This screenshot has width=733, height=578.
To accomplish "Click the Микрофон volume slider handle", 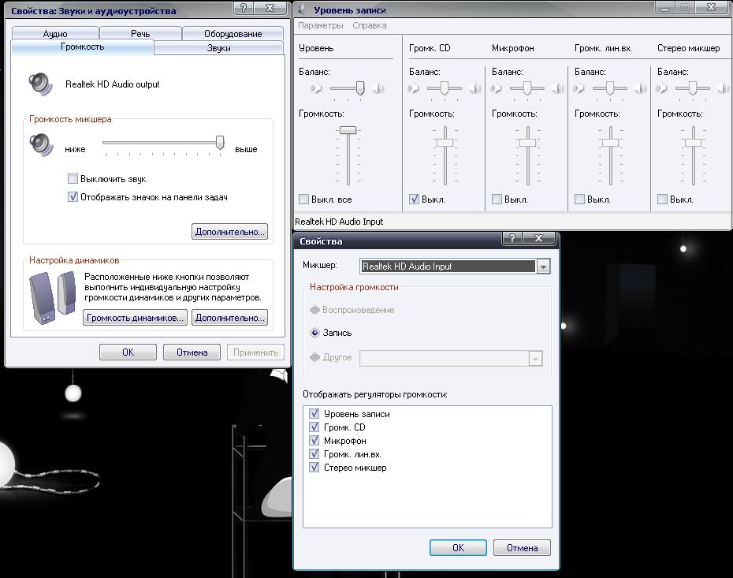I will tap(527, 143).
